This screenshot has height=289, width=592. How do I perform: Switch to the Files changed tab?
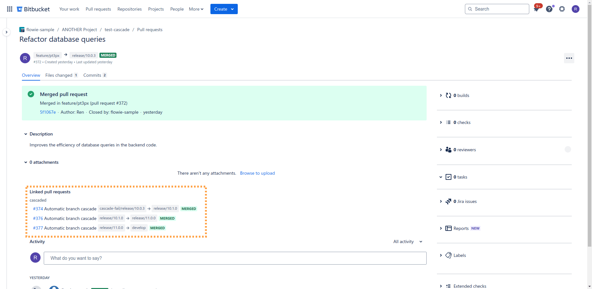59,75
